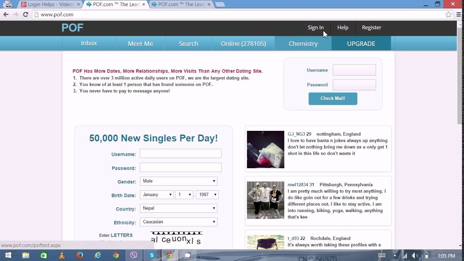The height and width of the screenshot is (261, 464).
Task: Click the browser Forward arrow
Action: point(16,14)
